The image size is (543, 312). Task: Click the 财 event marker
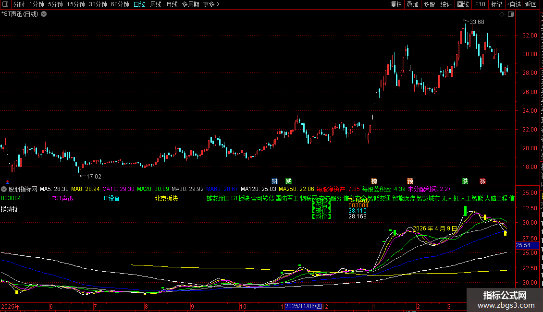274,181
